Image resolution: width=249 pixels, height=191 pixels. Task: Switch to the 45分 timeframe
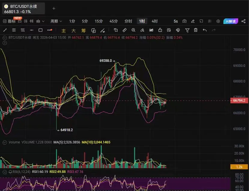pos(114,21)
